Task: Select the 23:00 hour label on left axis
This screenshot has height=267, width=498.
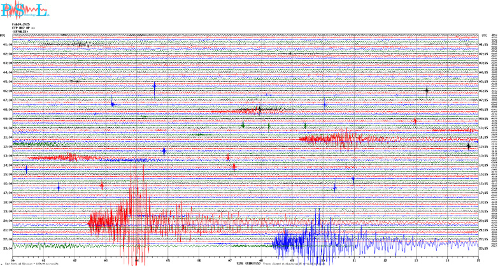Action: (6, 248)
